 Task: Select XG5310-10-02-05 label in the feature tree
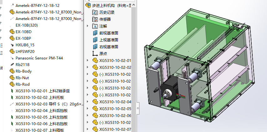click(x=115, y=109)
